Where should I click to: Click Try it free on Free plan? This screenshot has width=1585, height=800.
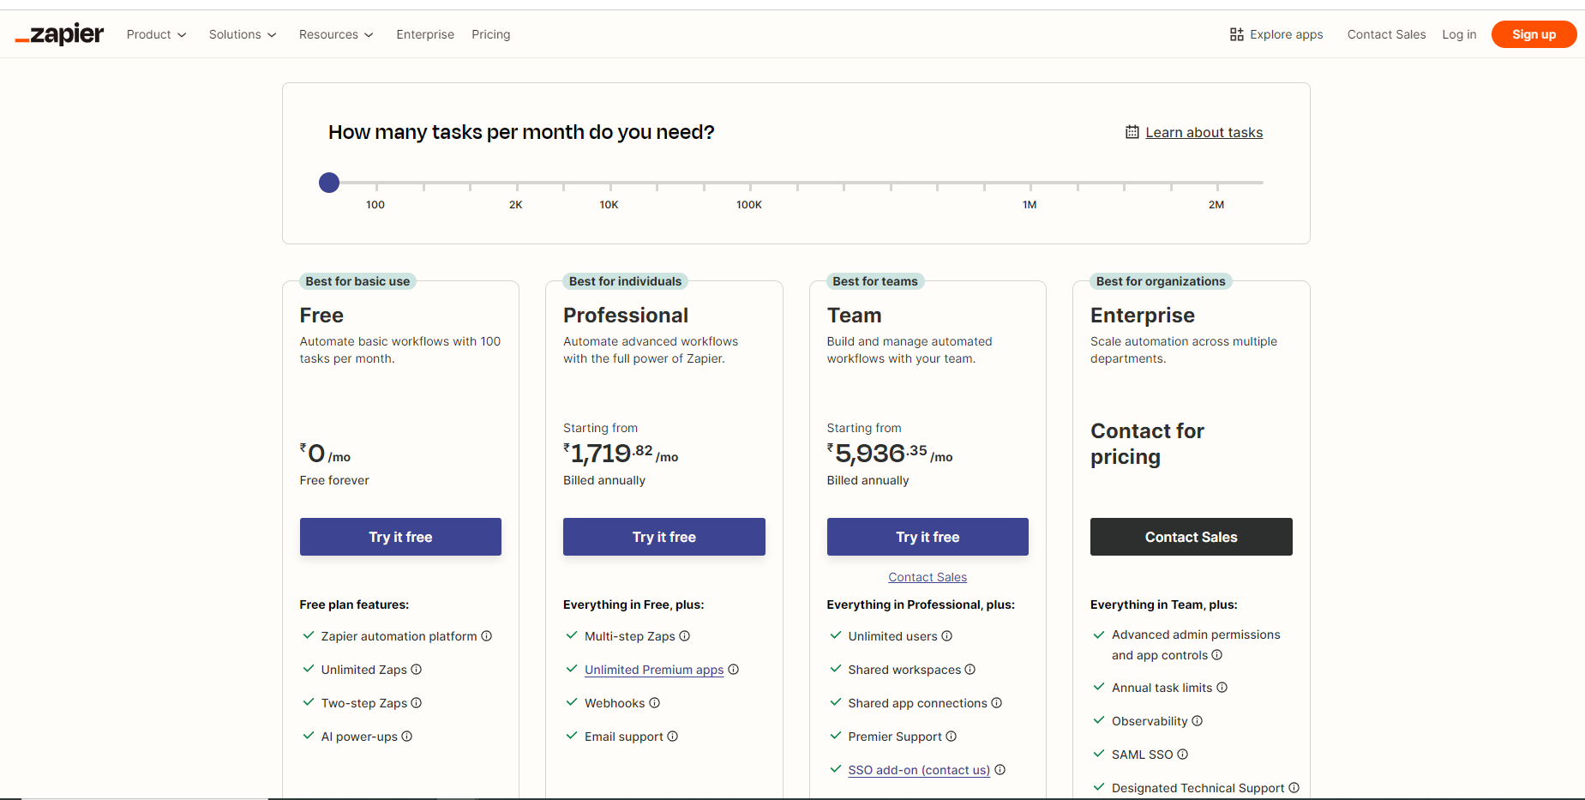coord(400,537)
